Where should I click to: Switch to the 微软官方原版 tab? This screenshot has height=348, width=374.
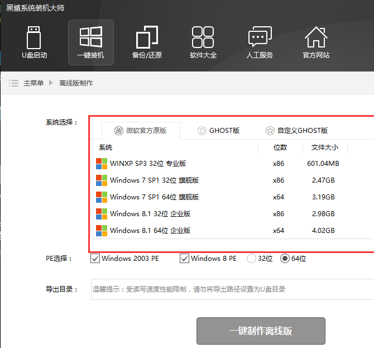click(x=141, y=131)
